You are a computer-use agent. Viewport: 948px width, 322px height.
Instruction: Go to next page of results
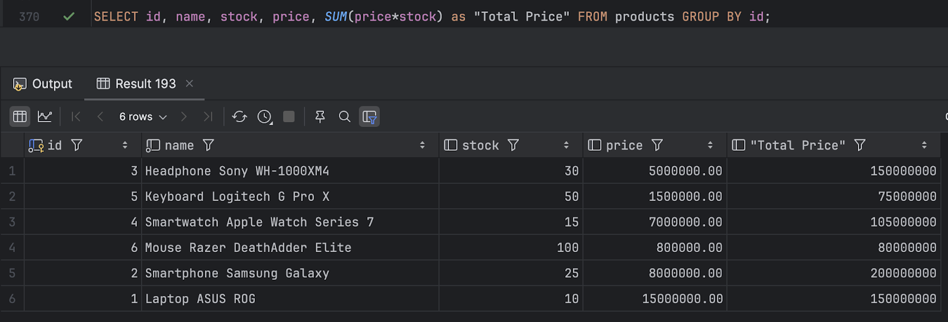[x=184, y=117]
